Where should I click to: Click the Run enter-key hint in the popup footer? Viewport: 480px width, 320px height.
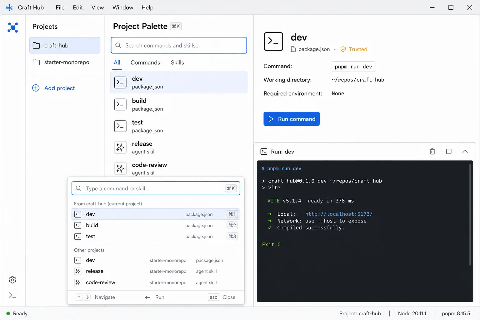[x=154, y=297]
